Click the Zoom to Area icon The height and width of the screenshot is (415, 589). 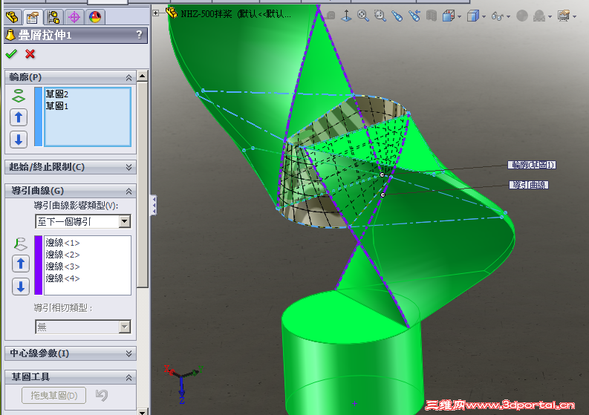380,16
